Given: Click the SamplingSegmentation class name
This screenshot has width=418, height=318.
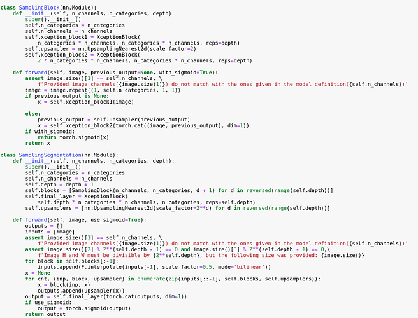Looking at the screenshot, I should pos(50,155).
